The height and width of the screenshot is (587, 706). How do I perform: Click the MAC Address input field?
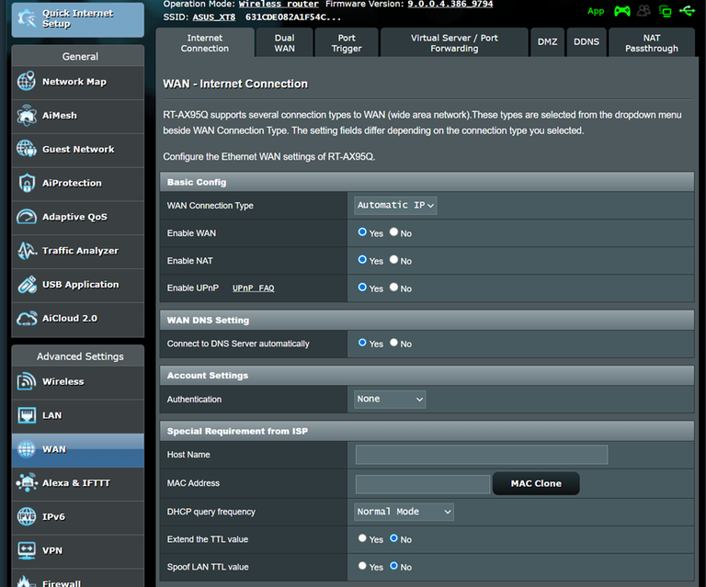(423, 484)
